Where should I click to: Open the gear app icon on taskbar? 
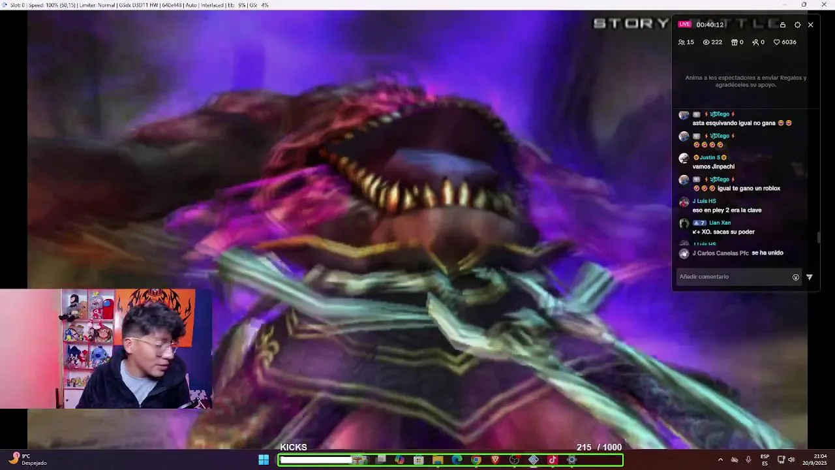(571, 460)
